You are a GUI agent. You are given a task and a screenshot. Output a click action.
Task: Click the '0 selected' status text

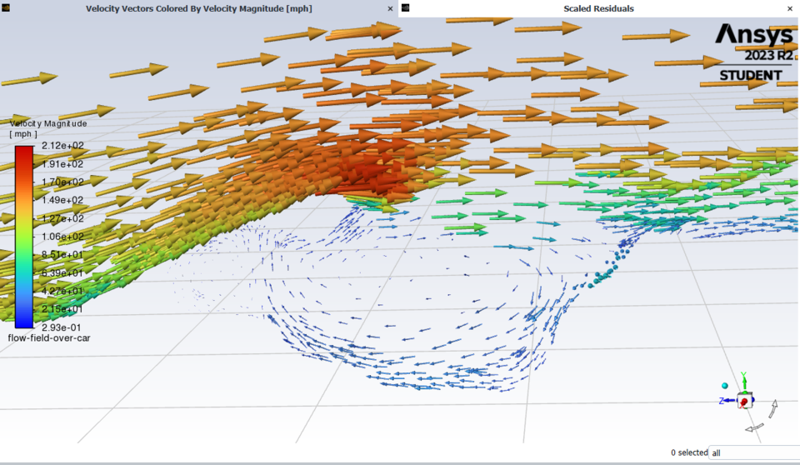pyautogui.click(x=687, y=452)
